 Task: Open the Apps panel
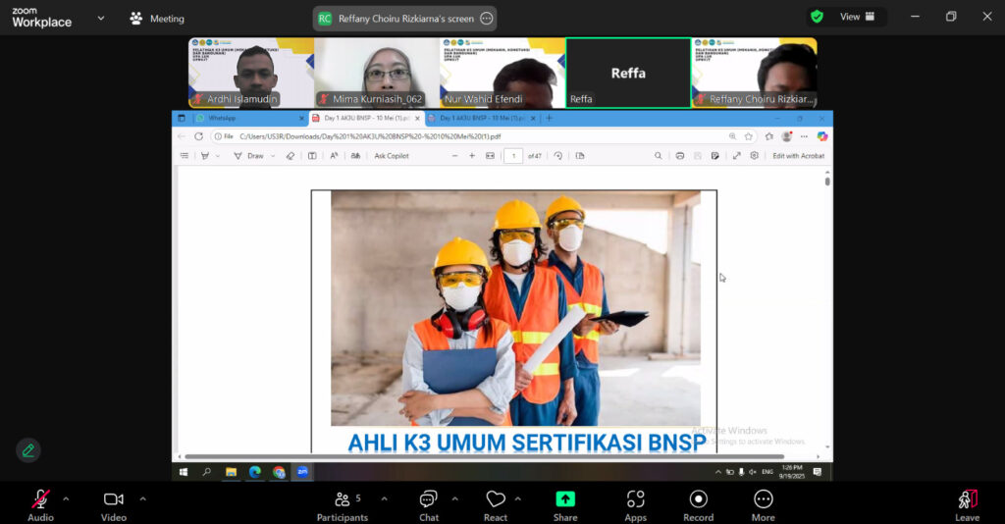coord(635,500)
